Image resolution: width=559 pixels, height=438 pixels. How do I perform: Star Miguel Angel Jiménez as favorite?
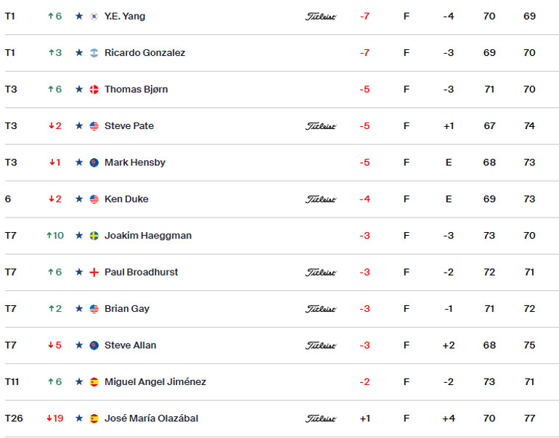(79, 381)
